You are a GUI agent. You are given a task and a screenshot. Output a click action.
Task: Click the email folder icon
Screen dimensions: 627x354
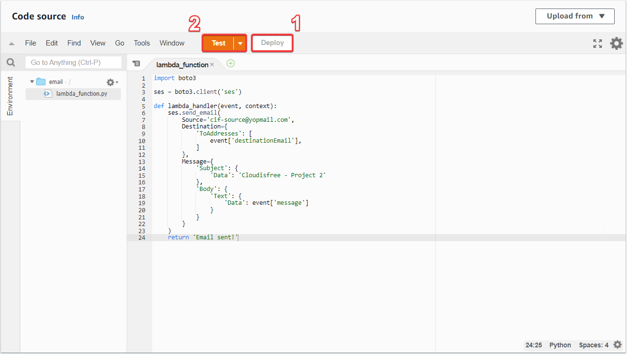point(41,82)
